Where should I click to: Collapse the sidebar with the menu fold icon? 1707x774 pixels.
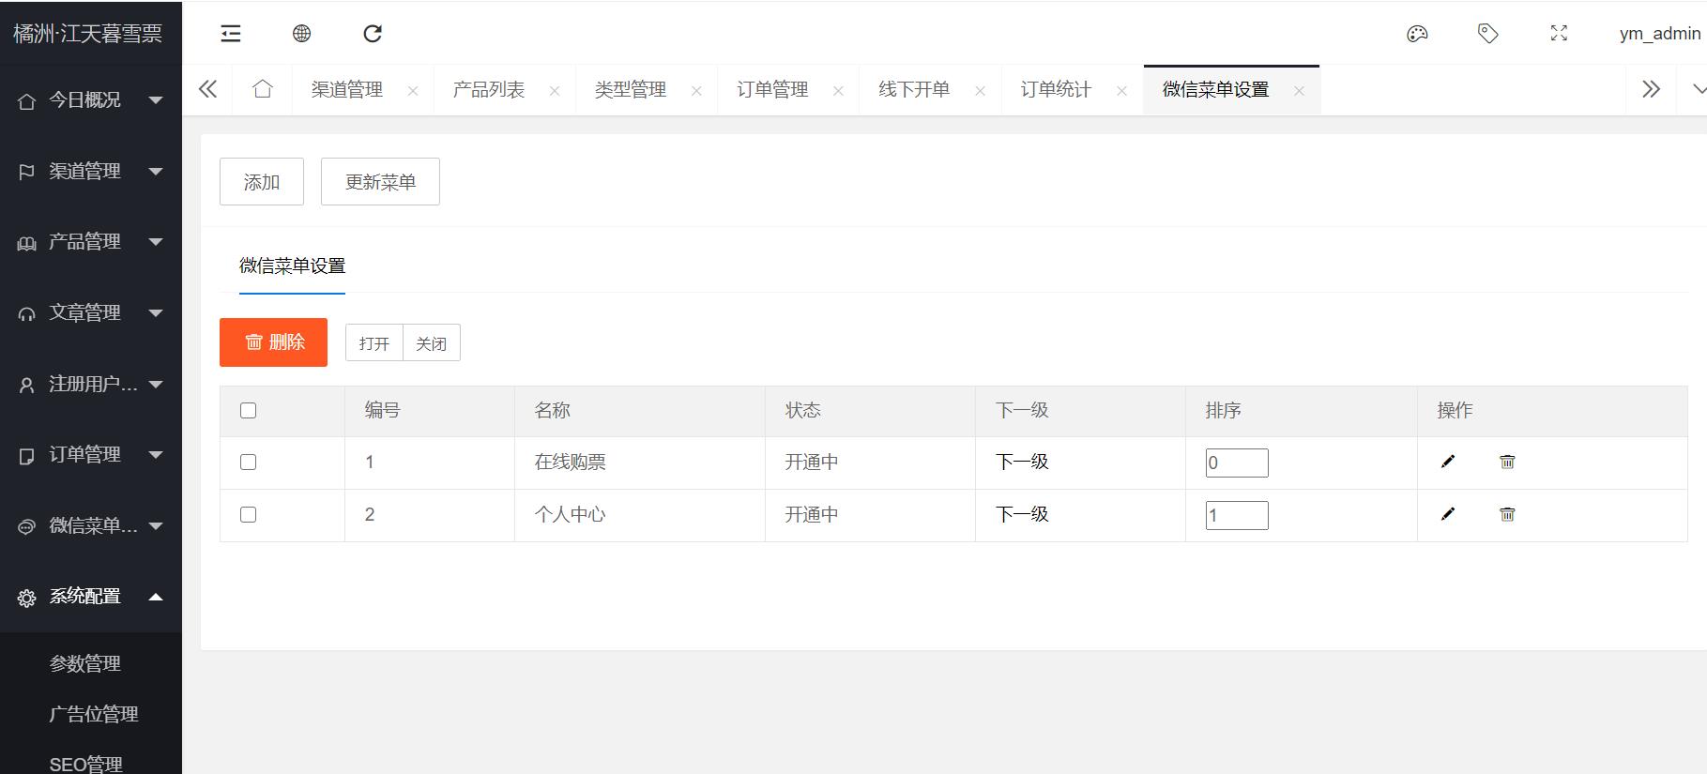click(231, 34)
